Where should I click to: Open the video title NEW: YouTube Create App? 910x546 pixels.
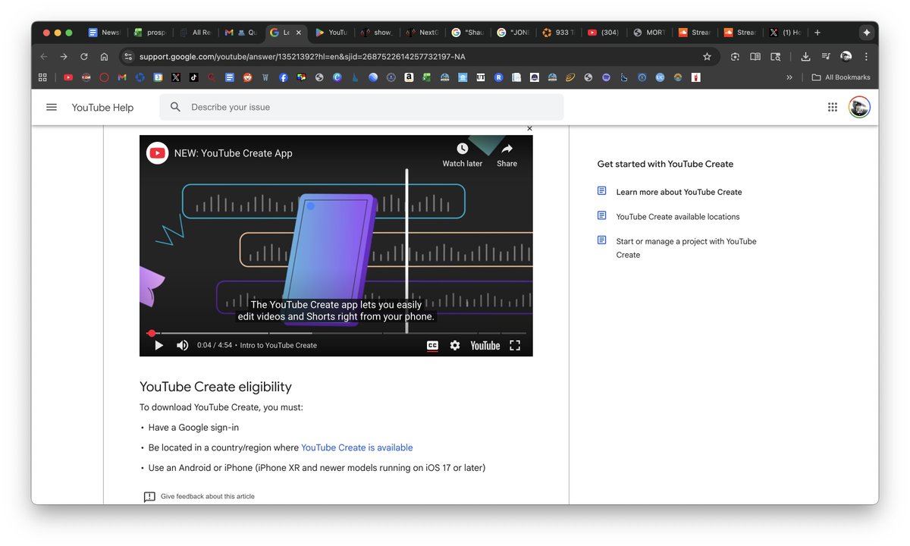pyautogui.click(x=233, y=153)
